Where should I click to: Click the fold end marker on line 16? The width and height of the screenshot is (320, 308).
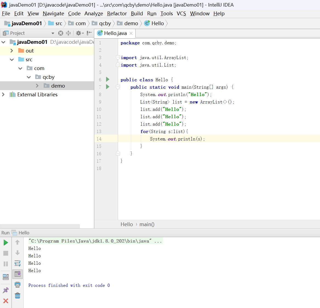point(118,153)
